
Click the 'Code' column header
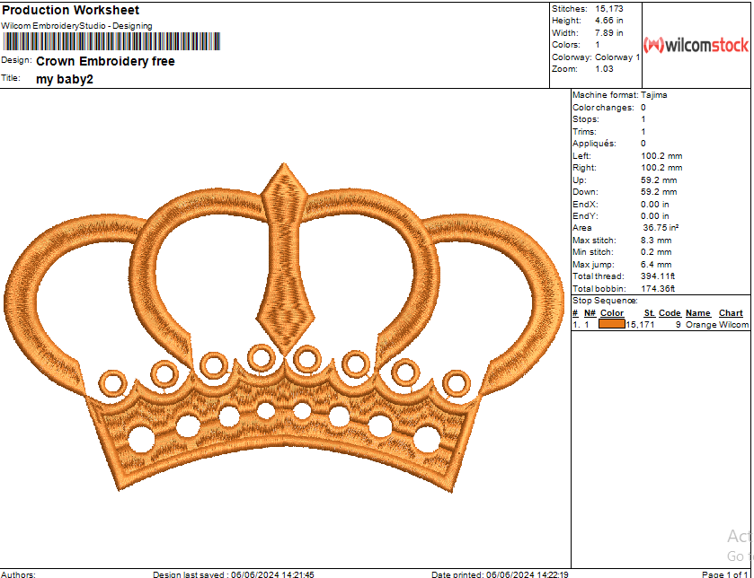[x=670, y=313]
